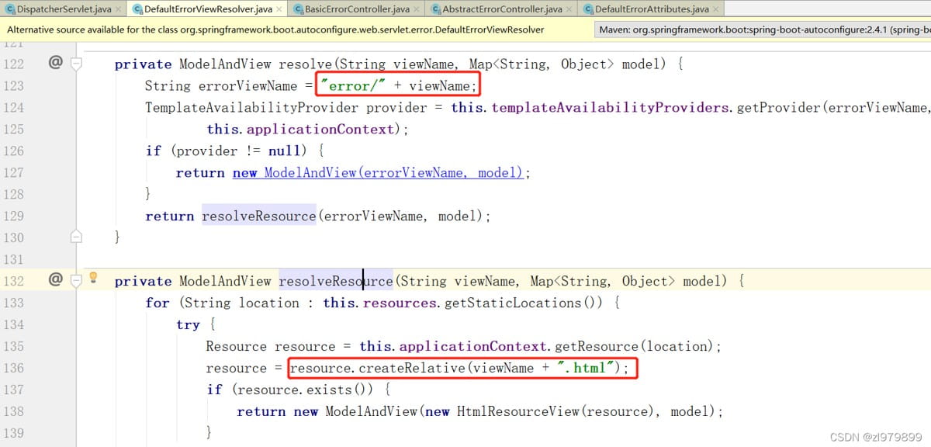Screen dimensions: 931x447
Task: Open the BasicErrorController.java tab
Action: click(356, 9)
